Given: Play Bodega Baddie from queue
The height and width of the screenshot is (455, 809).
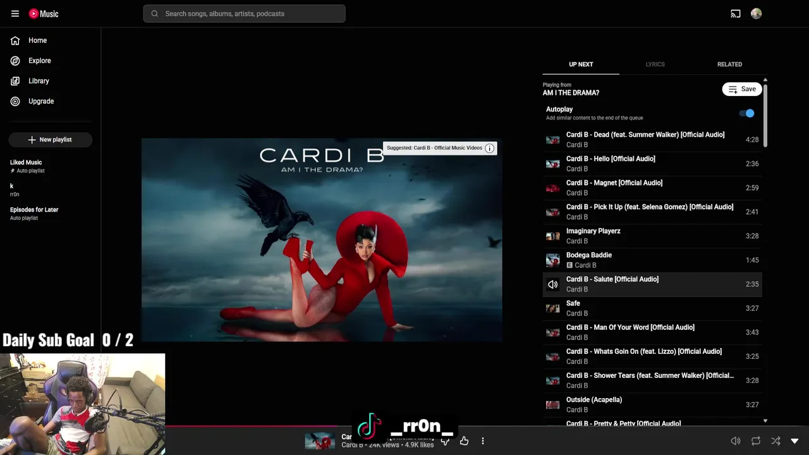Looking at the screenshot, I should pos(652,260).
